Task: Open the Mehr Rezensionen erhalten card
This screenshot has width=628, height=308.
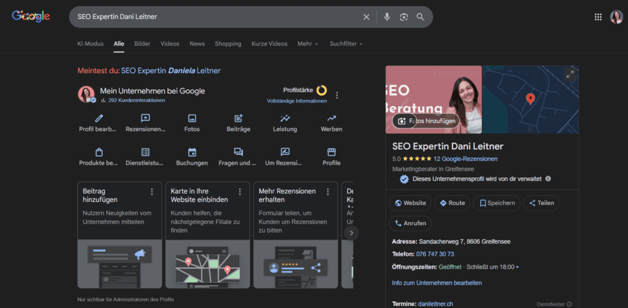Action: [x=296, y=235]
